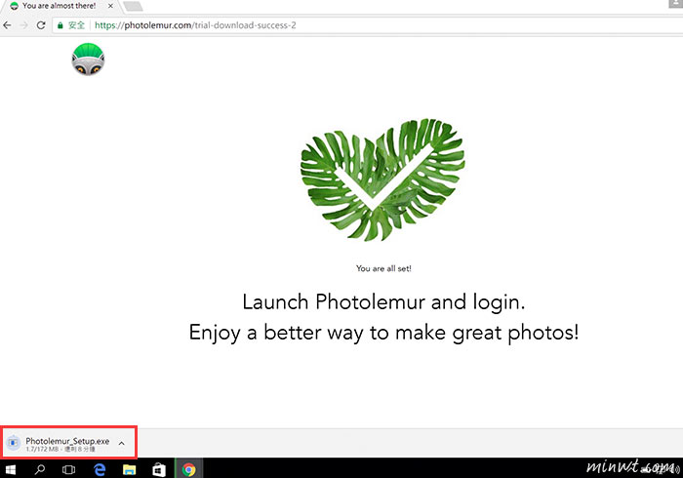
Task: Click 'Launch Photolemur and login.' heading
Action: coord(383,302)
